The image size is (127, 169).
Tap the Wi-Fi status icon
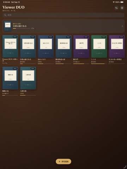click(114, 2)
